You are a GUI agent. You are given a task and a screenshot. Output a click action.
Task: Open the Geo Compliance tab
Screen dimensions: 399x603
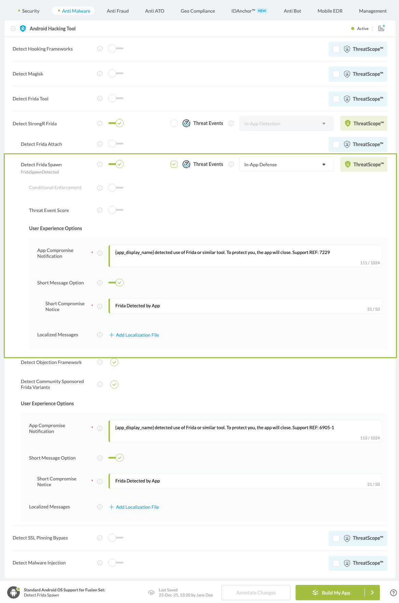coord(198,11)
